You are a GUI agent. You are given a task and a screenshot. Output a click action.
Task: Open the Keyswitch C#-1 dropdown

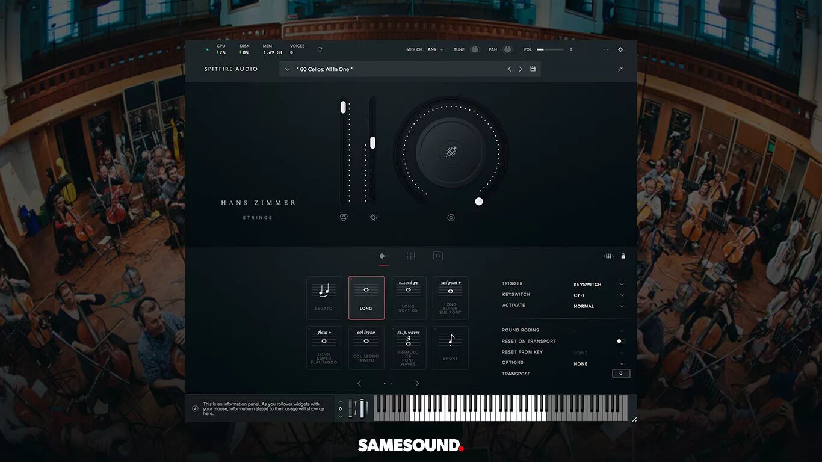pyautogui.click(x=598, y=295)
